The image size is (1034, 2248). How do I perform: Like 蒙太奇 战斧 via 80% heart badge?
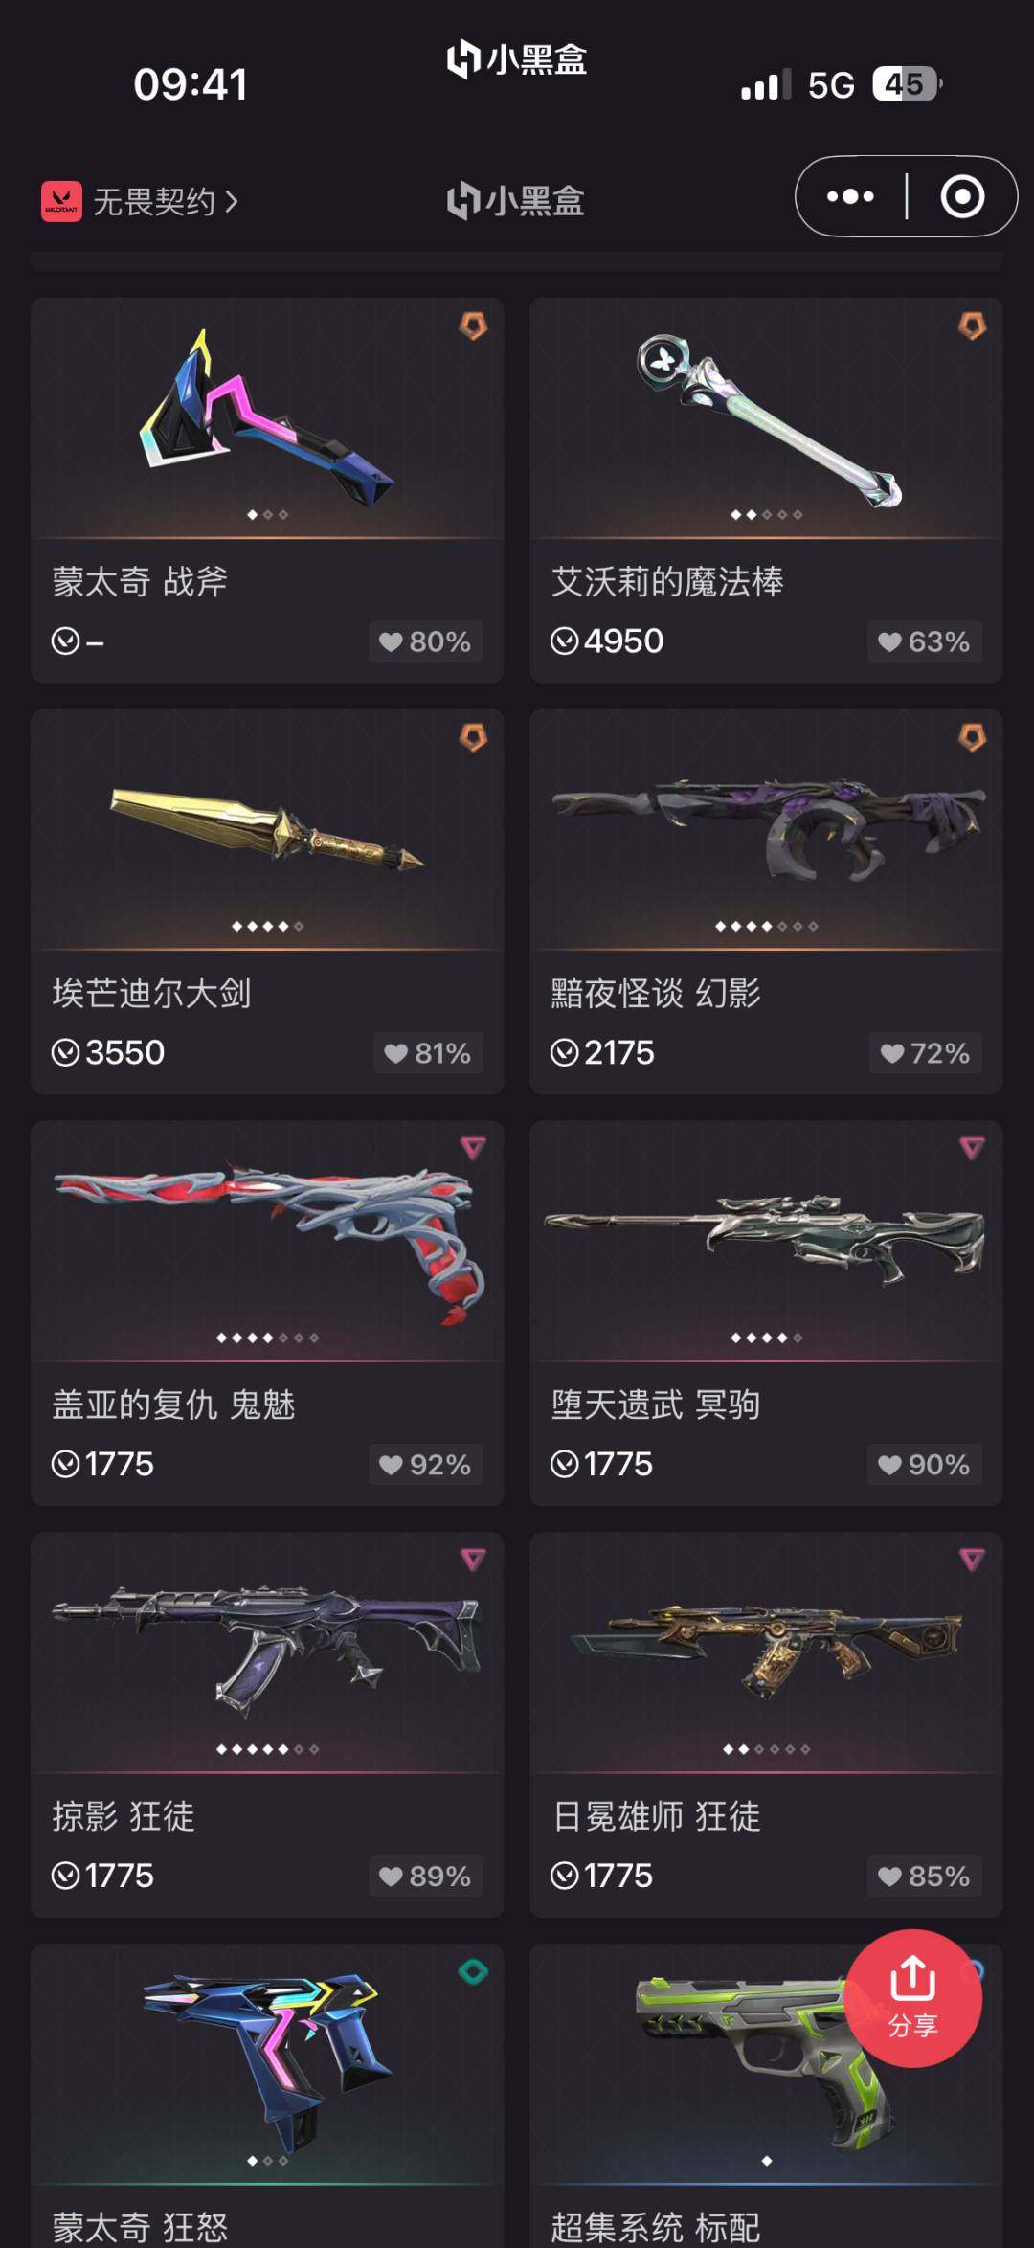426,641
